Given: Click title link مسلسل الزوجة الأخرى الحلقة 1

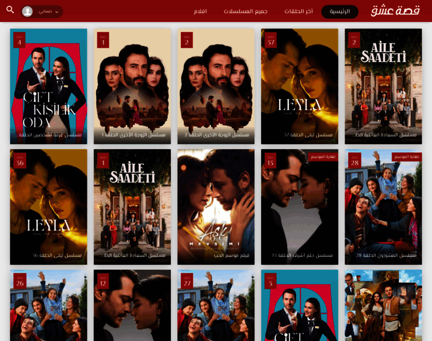Looking at the screenshot, I should point(134,135).
